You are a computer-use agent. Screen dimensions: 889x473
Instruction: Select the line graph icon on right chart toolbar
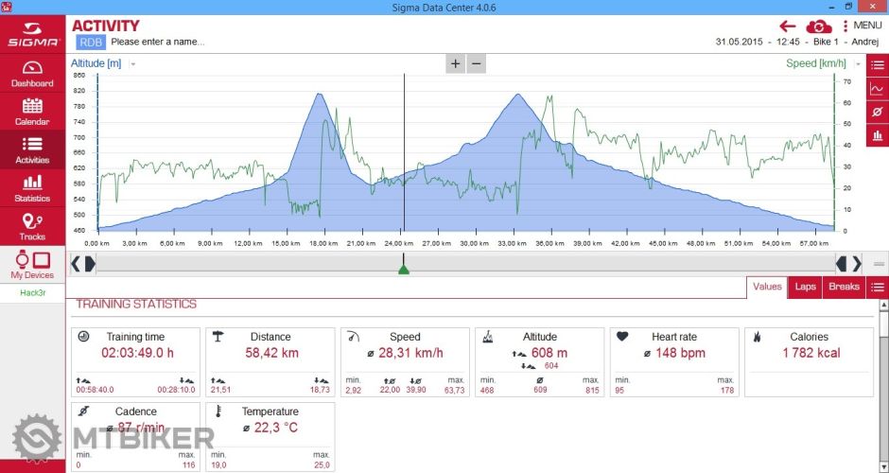click(x=878, y=89)
